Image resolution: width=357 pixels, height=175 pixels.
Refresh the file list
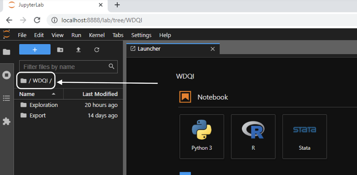[x=97, y=50]
